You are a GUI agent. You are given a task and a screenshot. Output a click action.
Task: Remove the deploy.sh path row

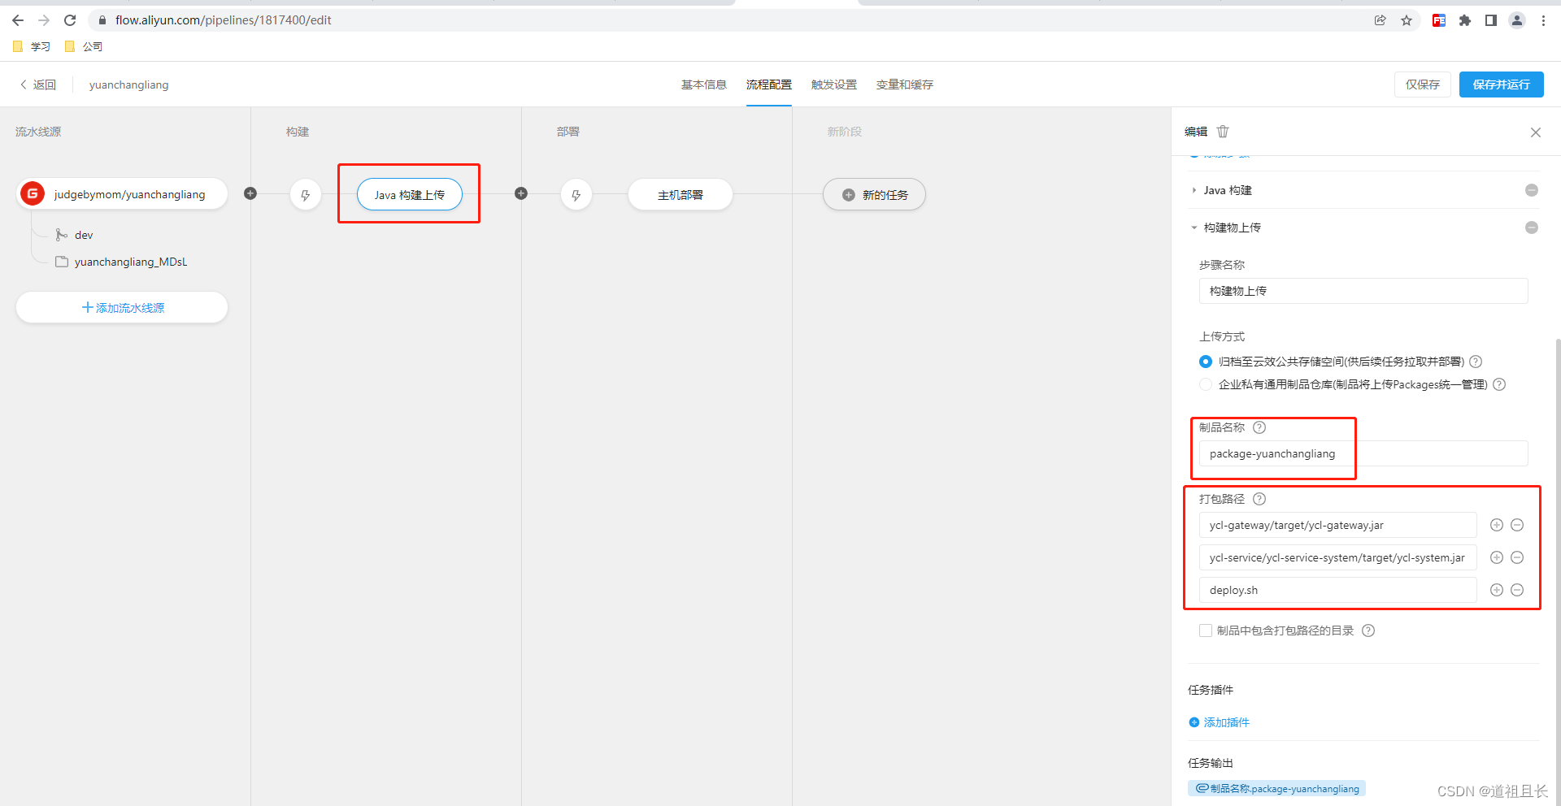coord(1517,590)
